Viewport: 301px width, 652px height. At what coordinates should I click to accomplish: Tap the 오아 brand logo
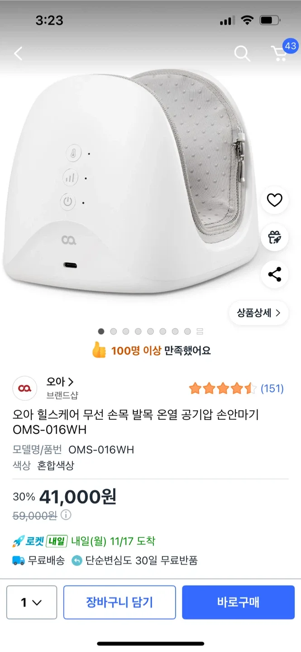[x=24, y=388]
